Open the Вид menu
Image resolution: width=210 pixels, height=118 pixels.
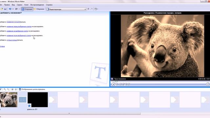tap(13, 5)
